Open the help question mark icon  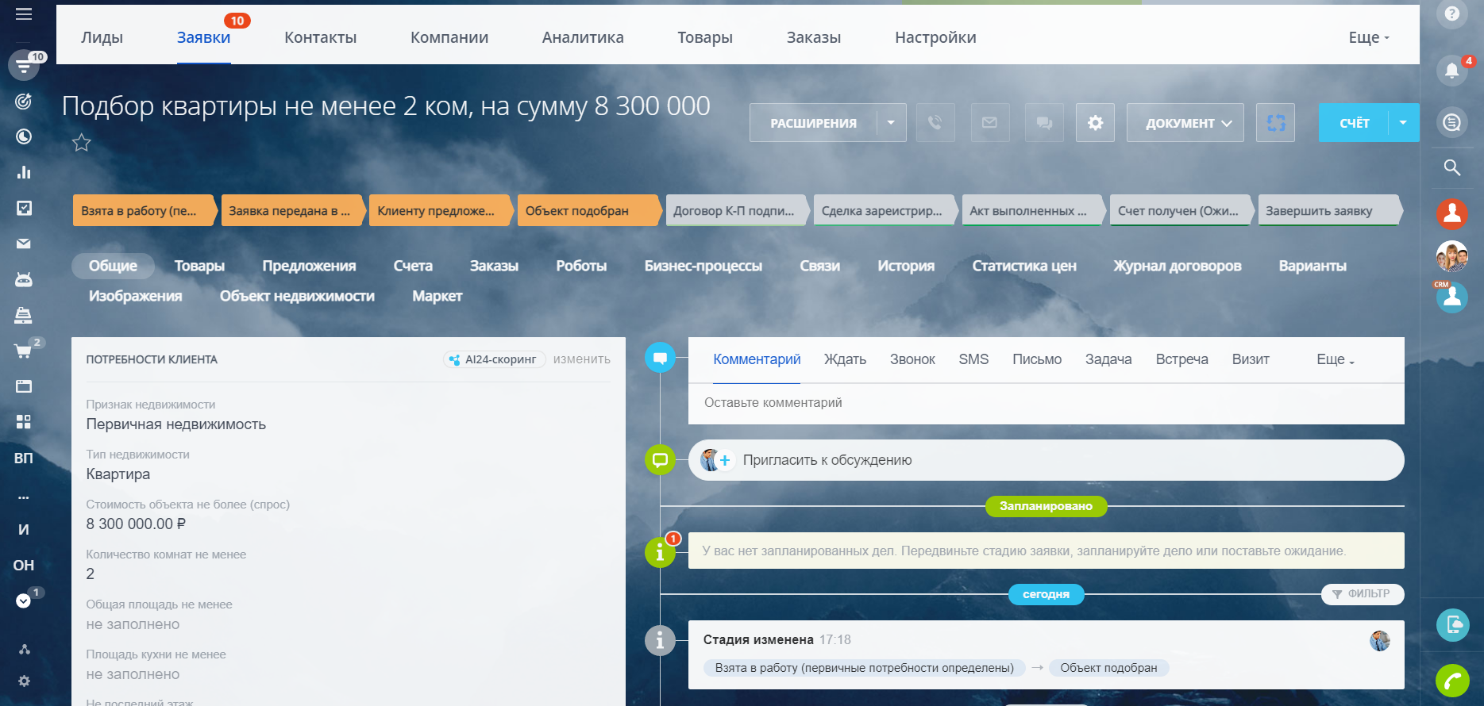pyautogui.click(x=1451, y=13)
